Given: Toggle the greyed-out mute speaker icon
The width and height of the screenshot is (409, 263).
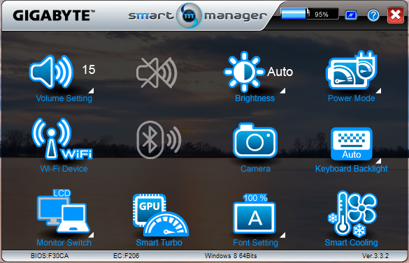Looking at the screenshot, I should [157, 73].
